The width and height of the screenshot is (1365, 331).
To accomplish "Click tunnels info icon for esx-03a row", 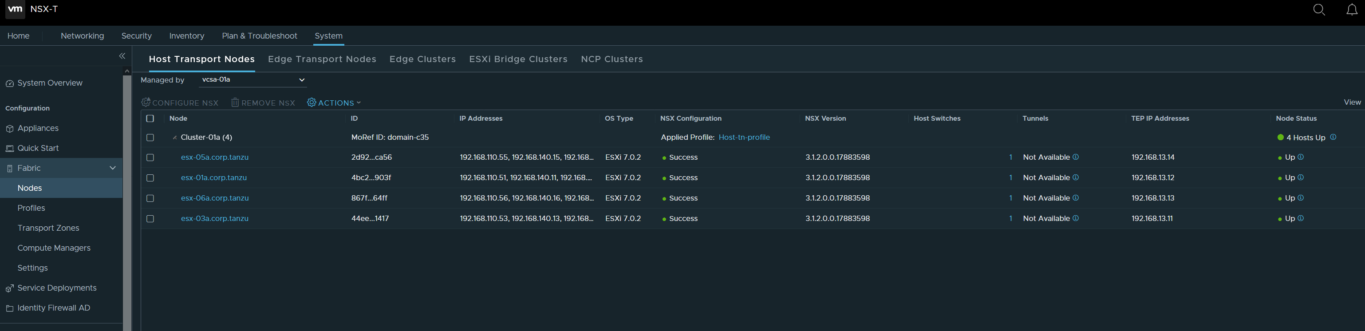I will click(1076, 218).
